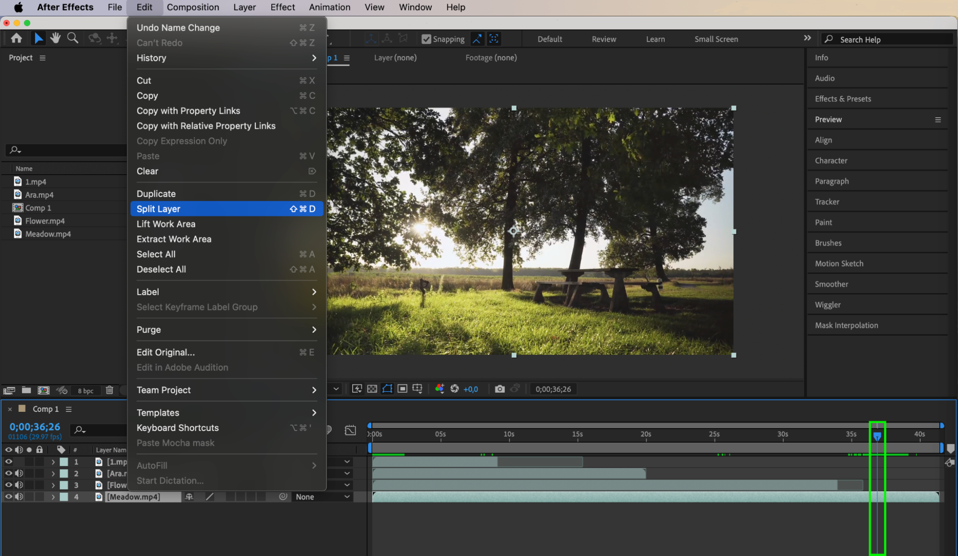
Task: Toggle the Snapping checkbox
Action: click(426, 39)
